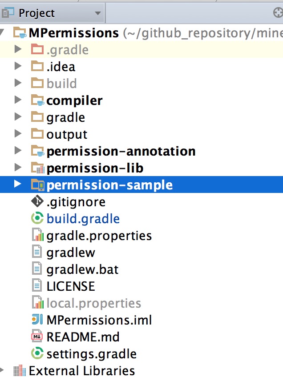Click the Markdown icon of README.md
This screenshot has width=283, height=385.
tap(37, 336)
